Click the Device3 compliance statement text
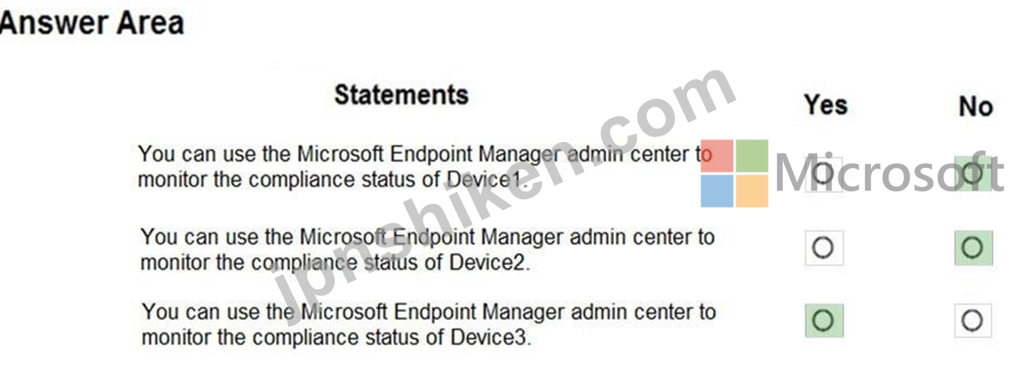Viewport: 1010px width, 374px height. coord(428,325)
